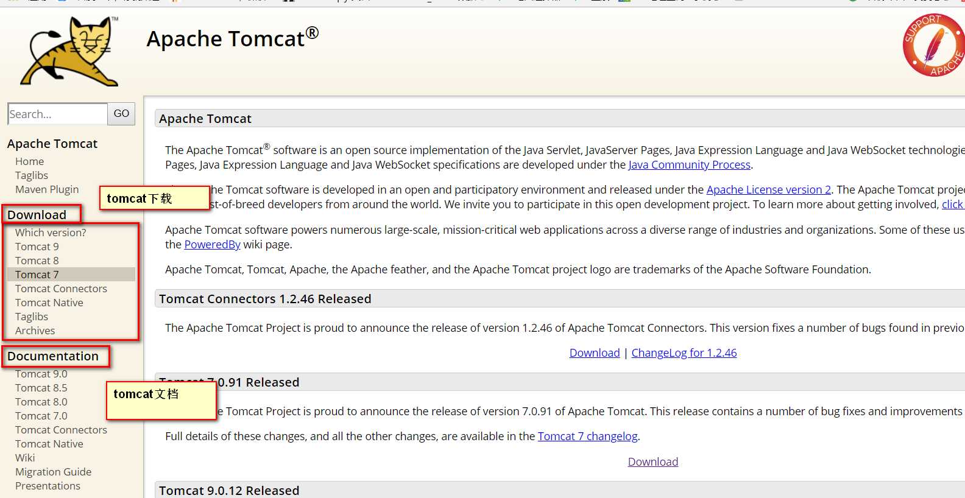
Task: Follow the Java Community Process link
Action: pos(689,165)
